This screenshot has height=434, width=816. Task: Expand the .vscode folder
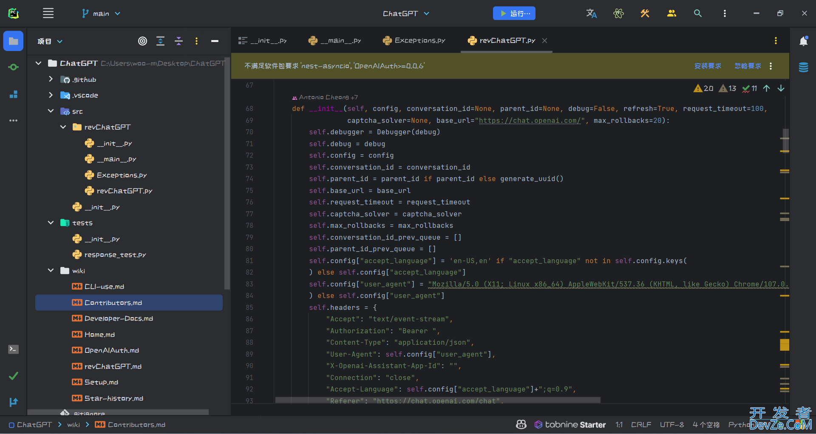coord(51,95)
